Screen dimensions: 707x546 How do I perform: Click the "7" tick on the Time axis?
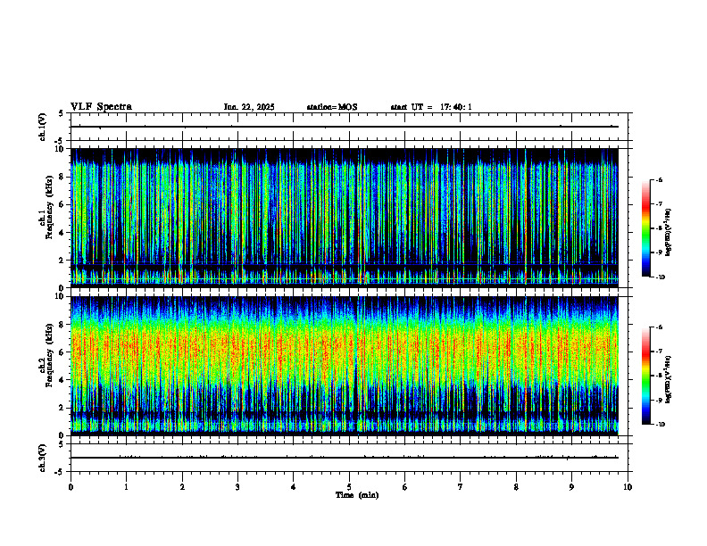coord(461,487)
